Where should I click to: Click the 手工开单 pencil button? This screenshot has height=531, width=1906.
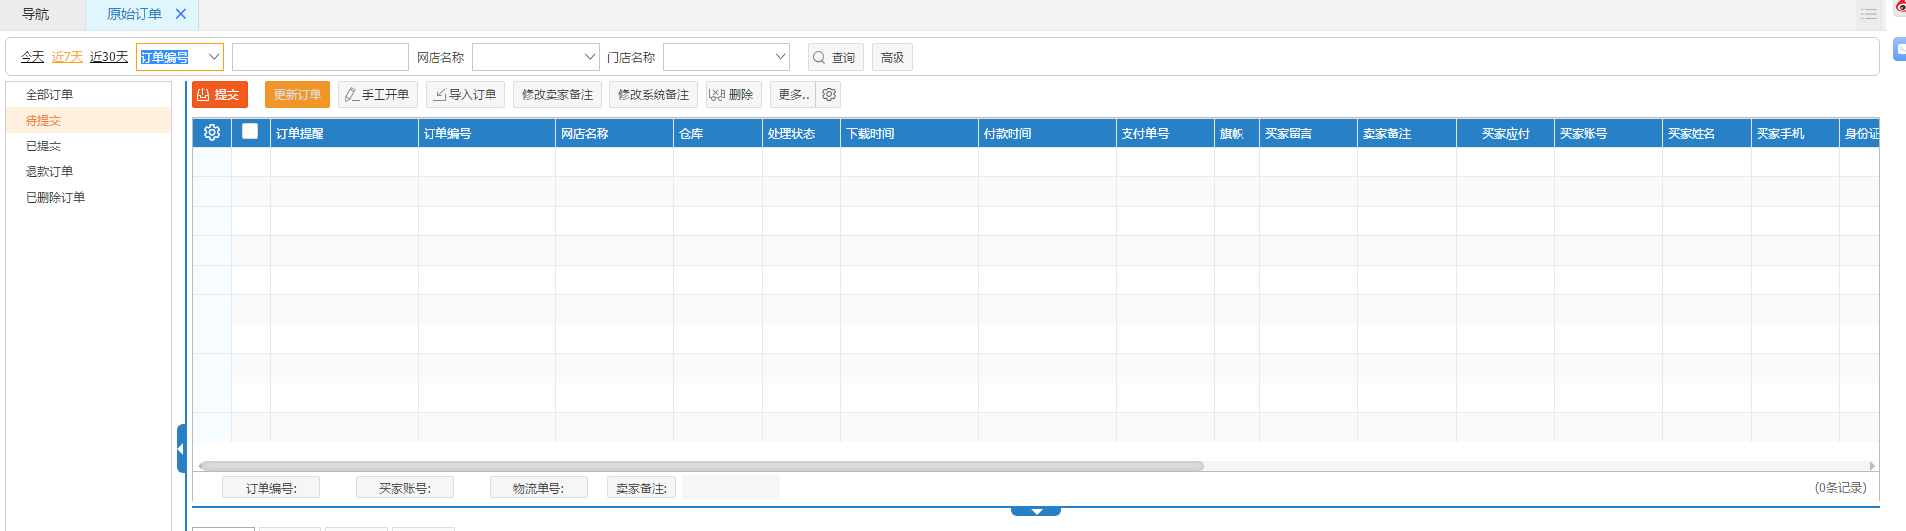click(x=378, y=94)
